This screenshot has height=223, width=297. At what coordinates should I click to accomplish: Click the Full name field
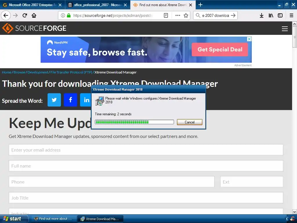(x=146, y=166)
